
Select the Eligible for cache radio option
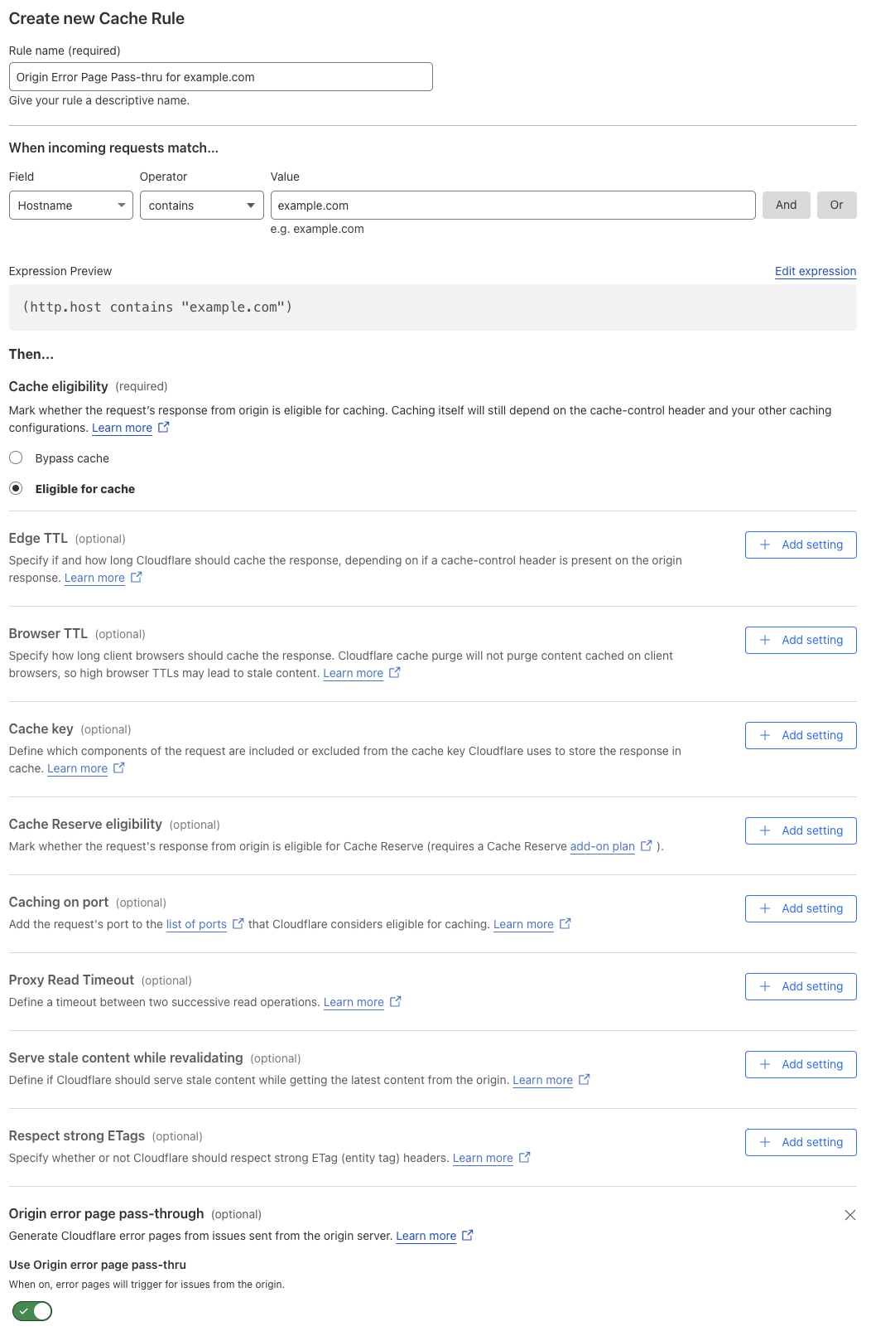tap(16, 489)
